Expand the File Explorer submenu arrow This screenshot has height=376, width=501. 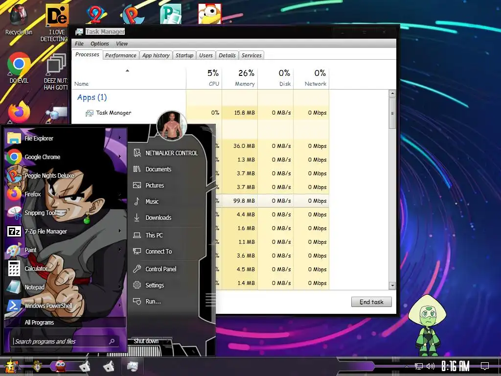point(120,138)
